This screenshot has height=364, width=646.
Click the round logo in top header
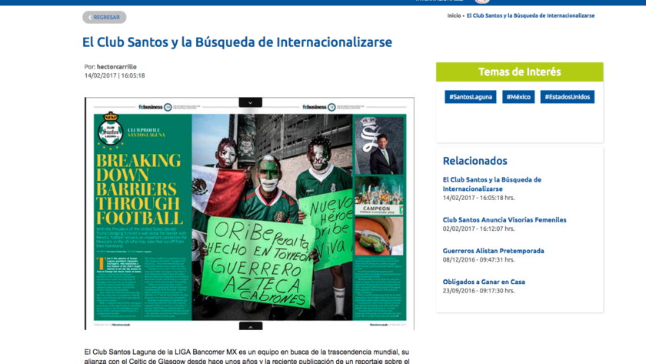[482, 2]
